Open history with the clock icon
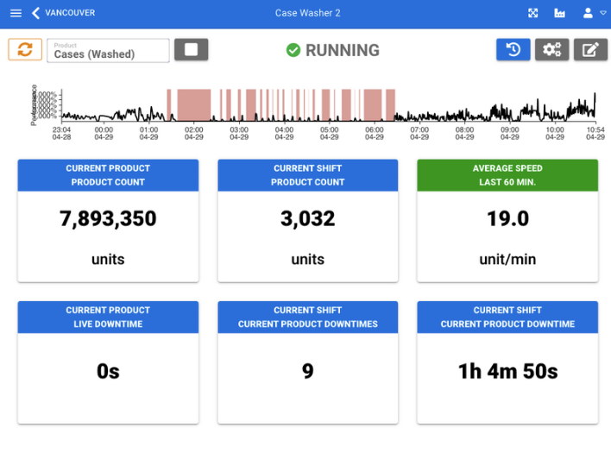 point(513,50)
